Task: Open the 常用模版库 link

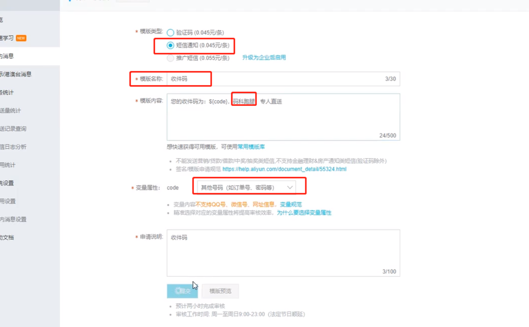Action: [251, 147]
